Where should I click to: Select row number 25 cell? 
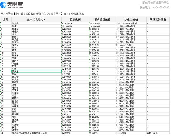coord(6,87)
